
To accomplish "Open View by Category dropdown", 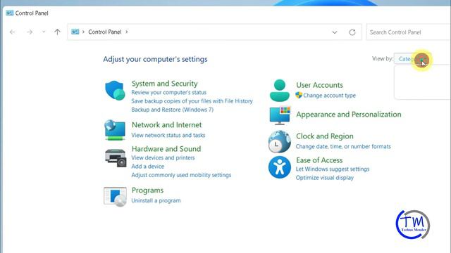I will (x=421, y=59).
